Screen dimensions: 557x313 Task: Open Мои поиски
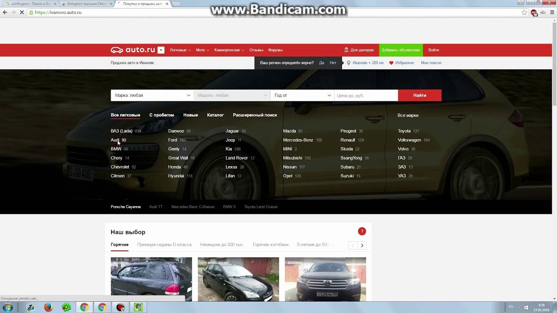point(431,63)
